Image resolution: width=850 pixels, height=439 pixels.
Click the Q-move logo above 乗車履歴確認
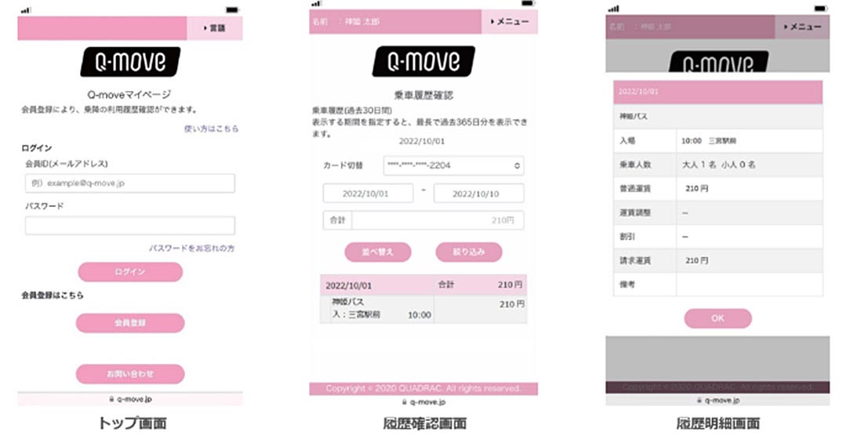(423, 61)
